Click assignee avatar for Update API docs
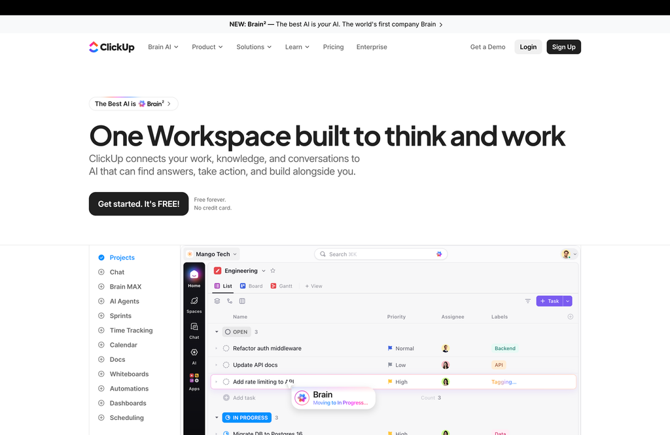670x435 pixels. 445,364
